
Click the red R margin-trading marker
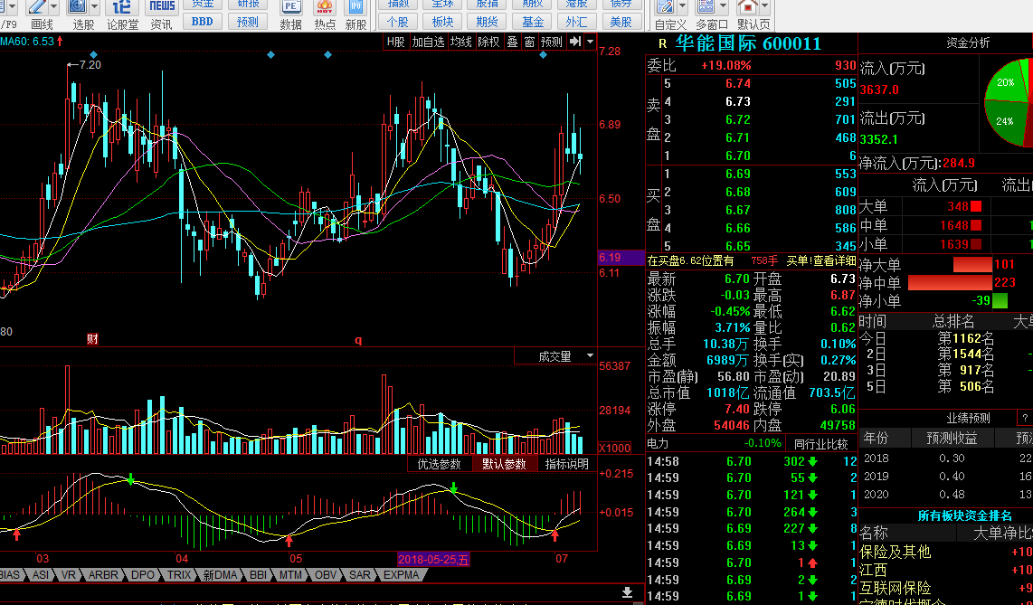663,44
